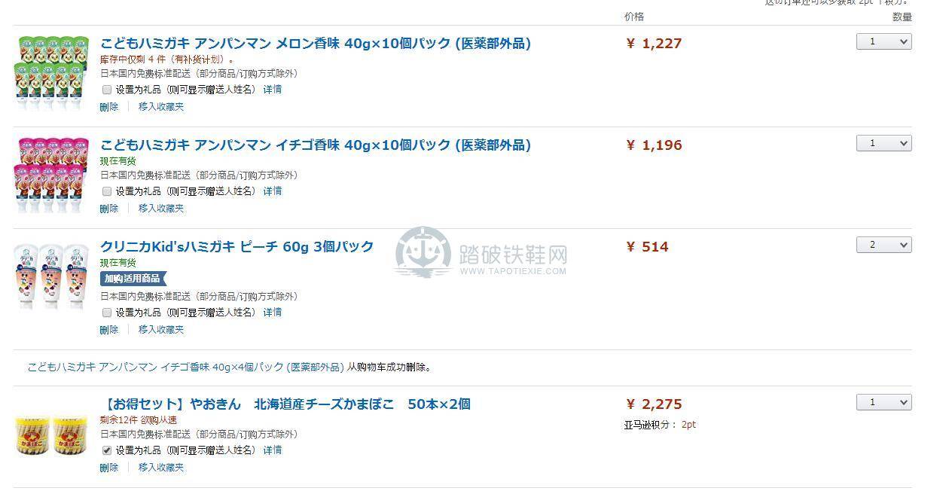Change quantity of Clinica Kid's toothpaste

pyautogui.click(x=883, y=245)
